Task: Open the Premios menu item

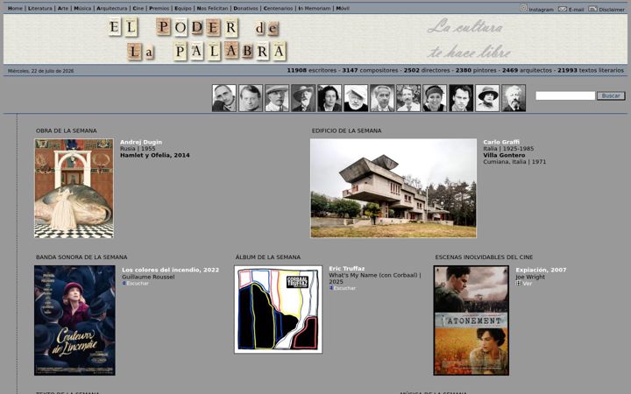Action: click(159, 8)
